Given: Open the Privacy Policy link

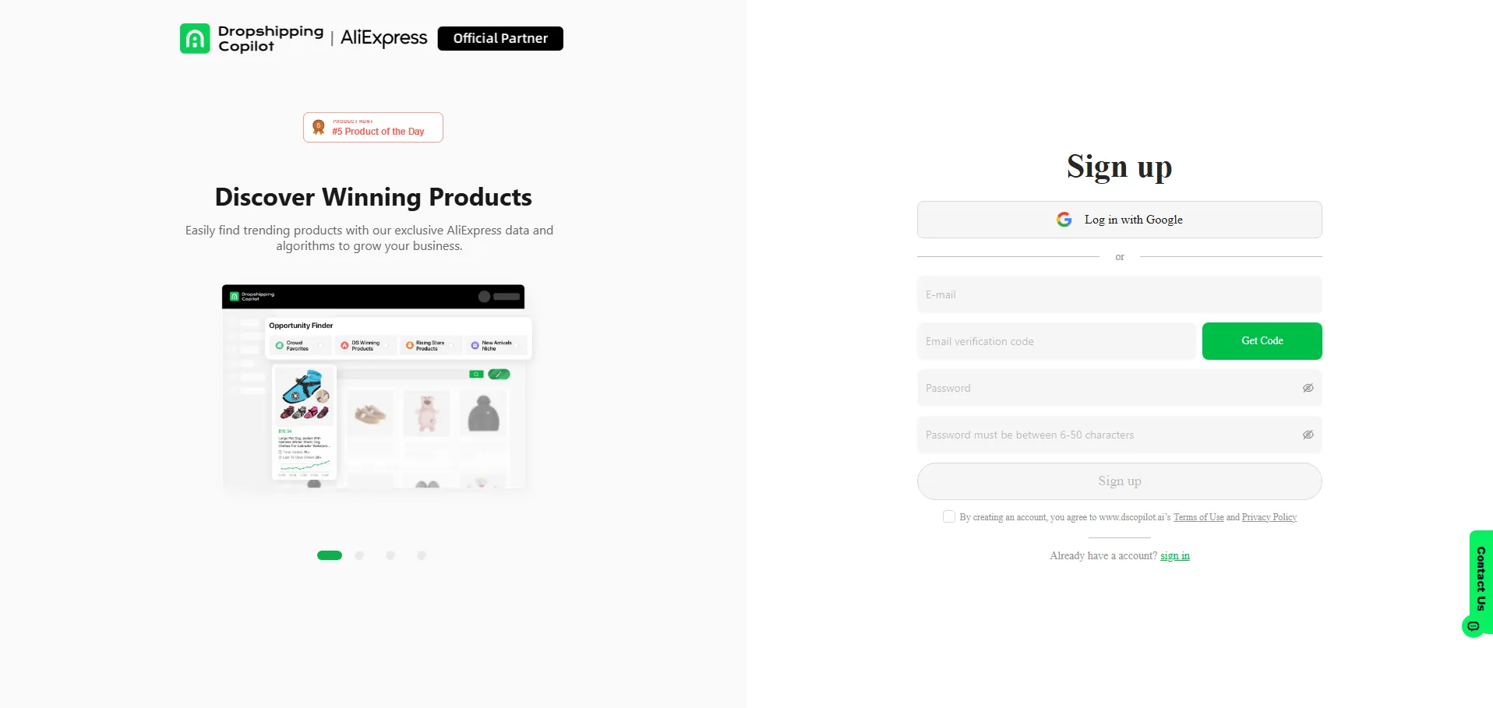Looking at the screenshot, I should (1269, 517).
